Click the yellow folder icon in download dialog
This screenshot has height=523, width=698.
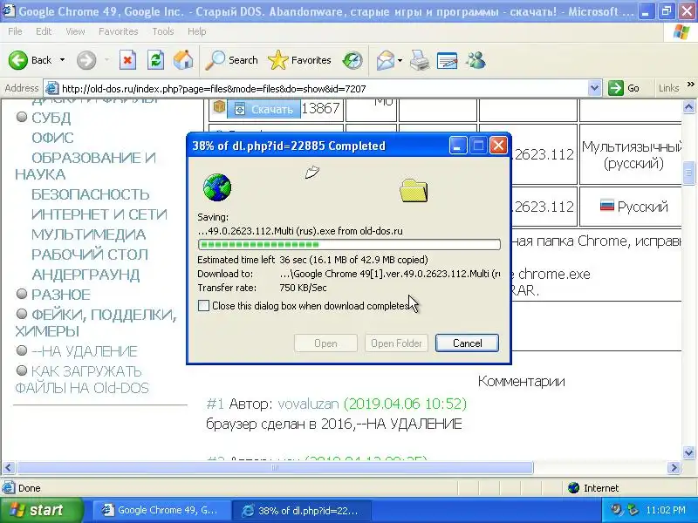[414, 190]
